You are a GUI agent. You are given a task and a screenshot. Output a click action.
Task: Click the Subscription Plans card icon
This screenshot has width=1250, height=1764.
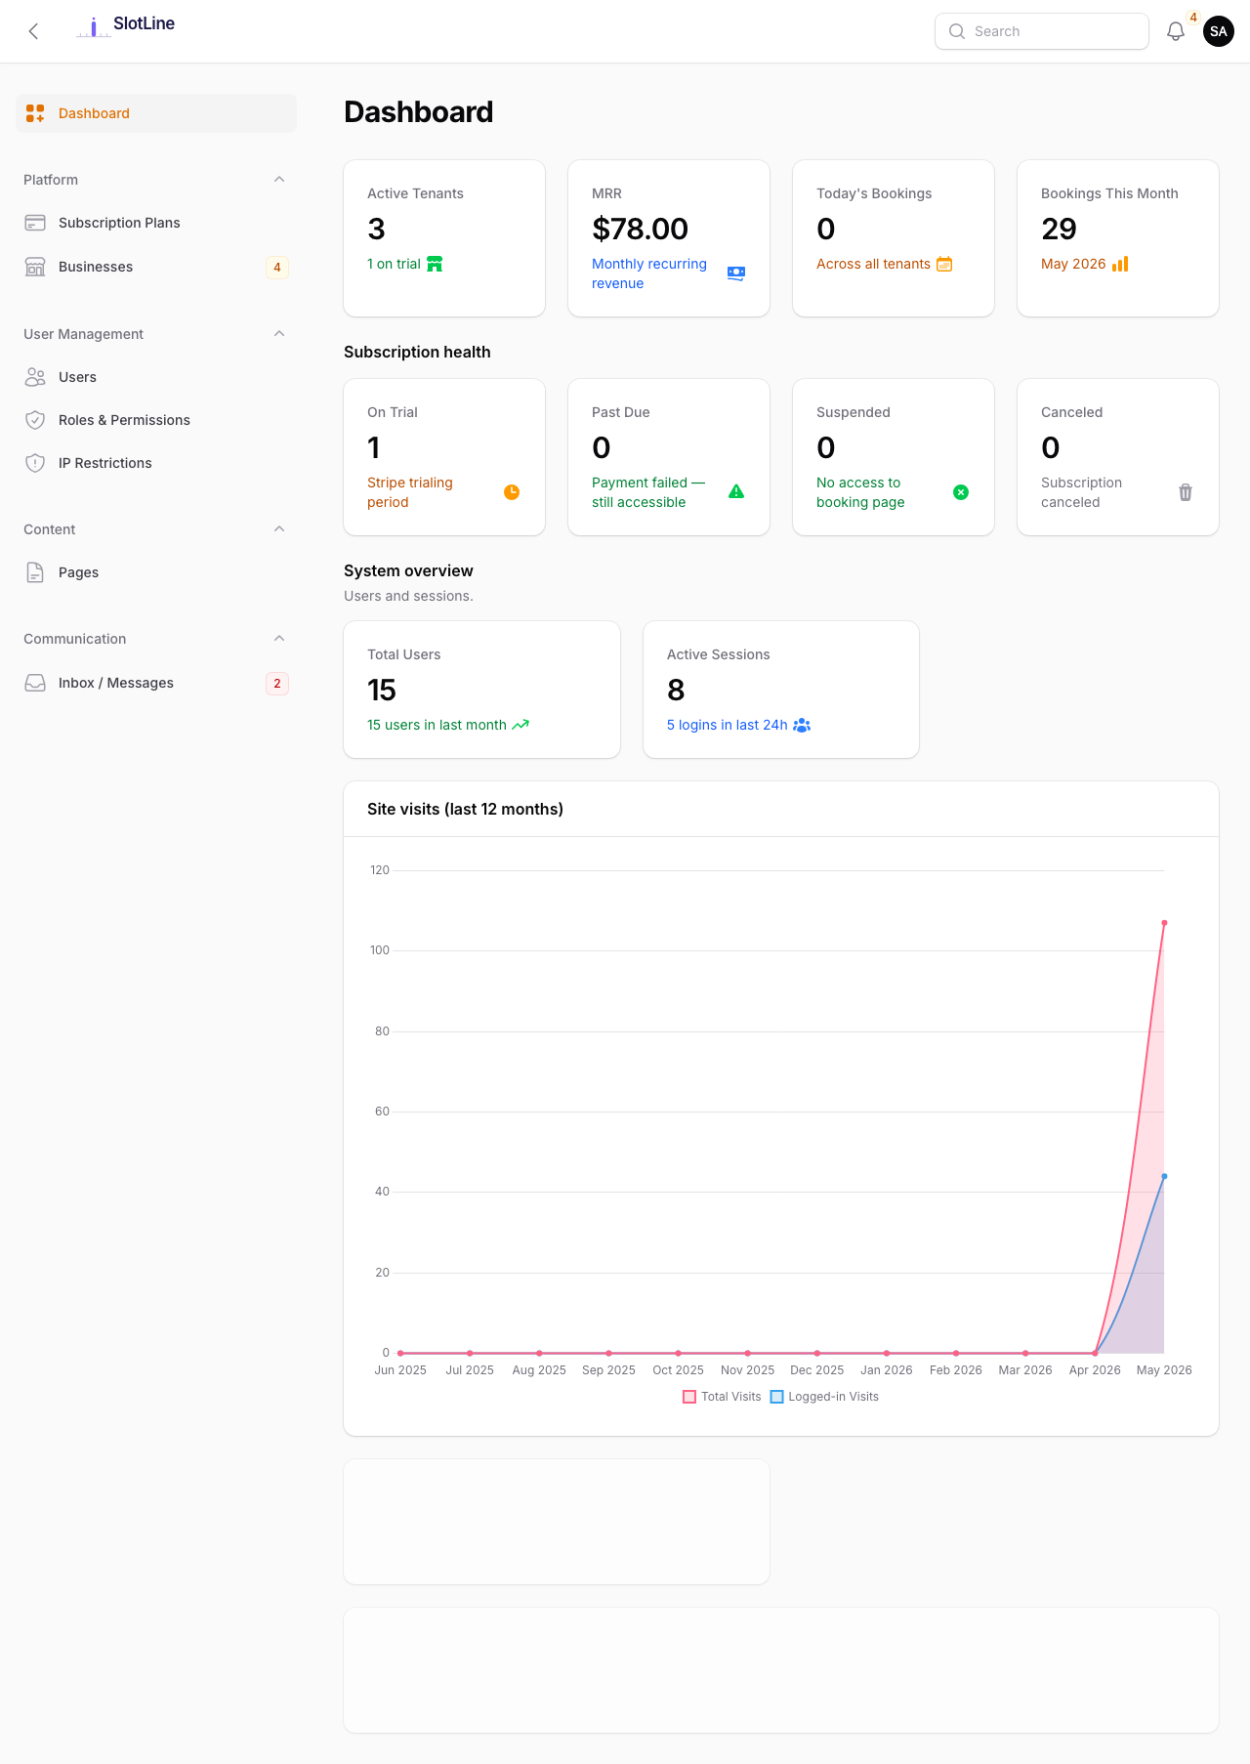tap(35, 223)
